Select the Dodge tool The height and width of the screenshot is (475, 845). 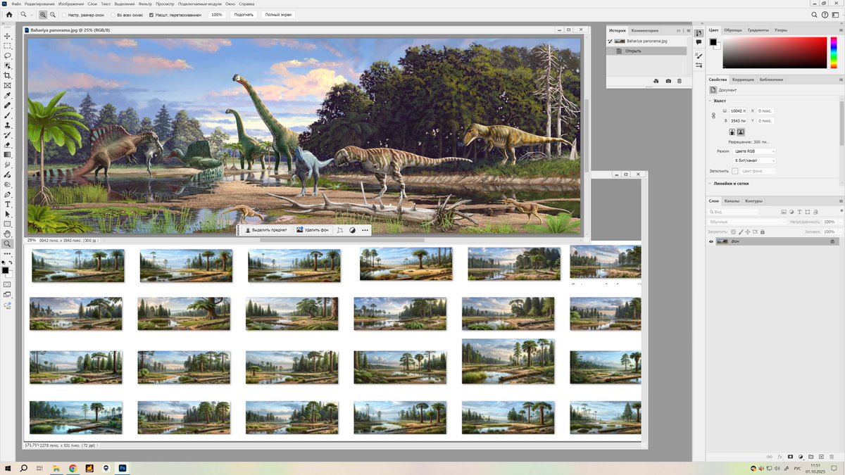8,184
